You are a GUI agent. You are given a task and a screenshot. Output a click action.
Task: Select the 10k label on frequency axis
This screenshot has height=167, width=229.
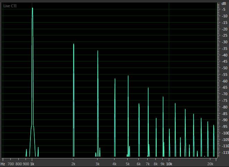pos(169,164)
